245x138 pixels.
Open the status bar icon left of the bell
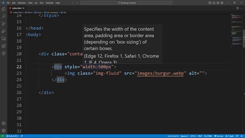point(237,136)
